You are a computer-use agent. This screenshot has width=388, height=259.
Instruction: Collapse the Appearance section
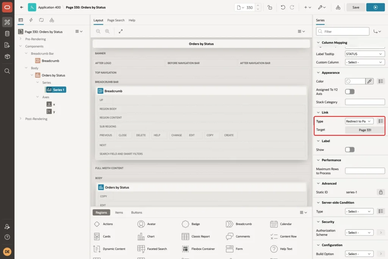point(318,72)
